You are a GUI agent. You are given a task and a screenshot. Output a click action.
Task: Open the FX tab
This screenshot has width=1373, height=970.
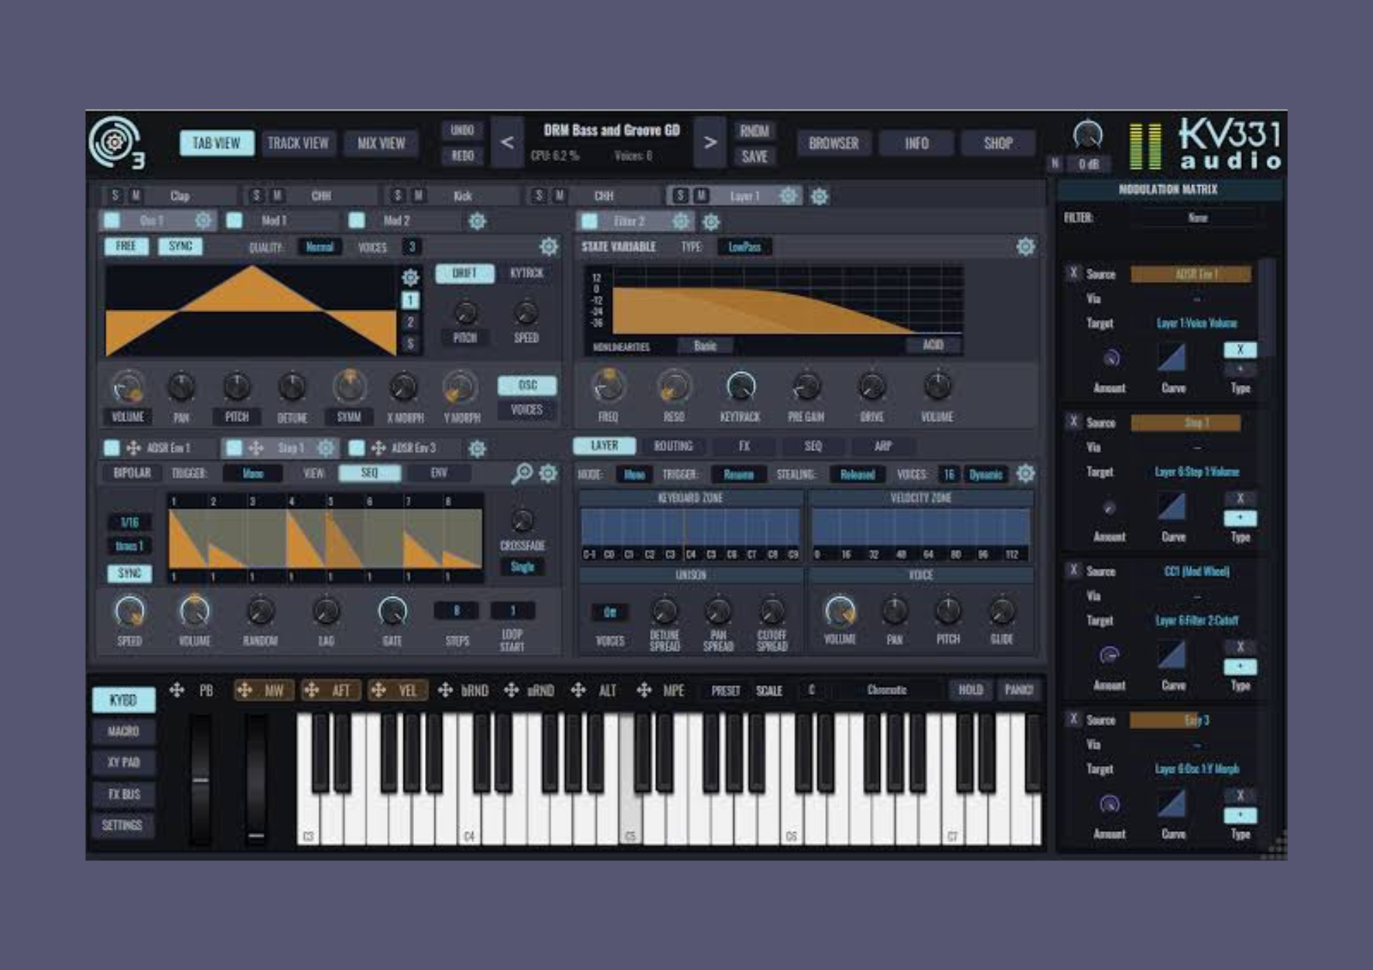click(744, 446)
